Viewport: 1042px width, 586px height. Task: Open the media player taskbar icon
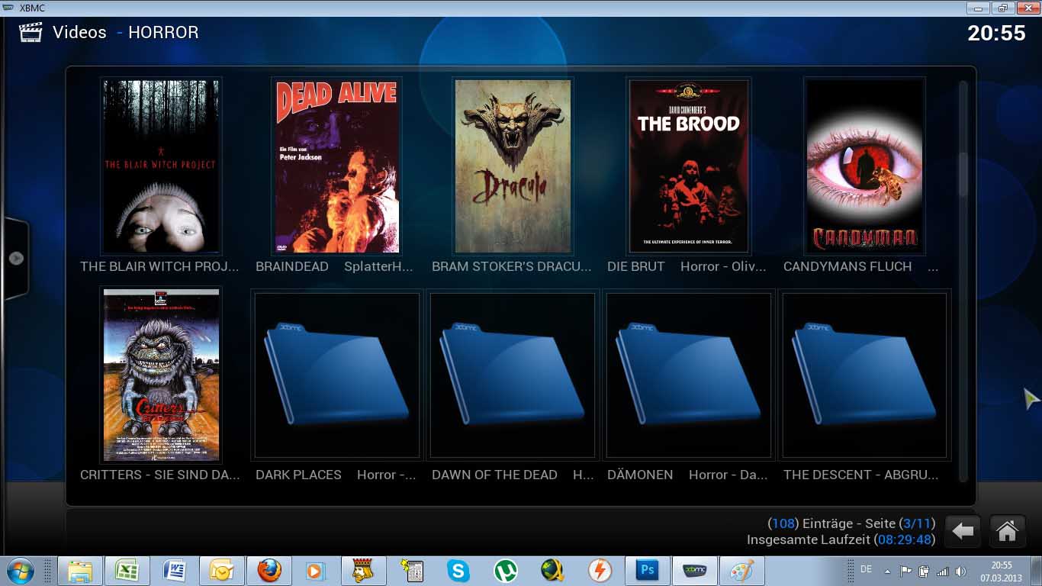[x=315, y=571]
